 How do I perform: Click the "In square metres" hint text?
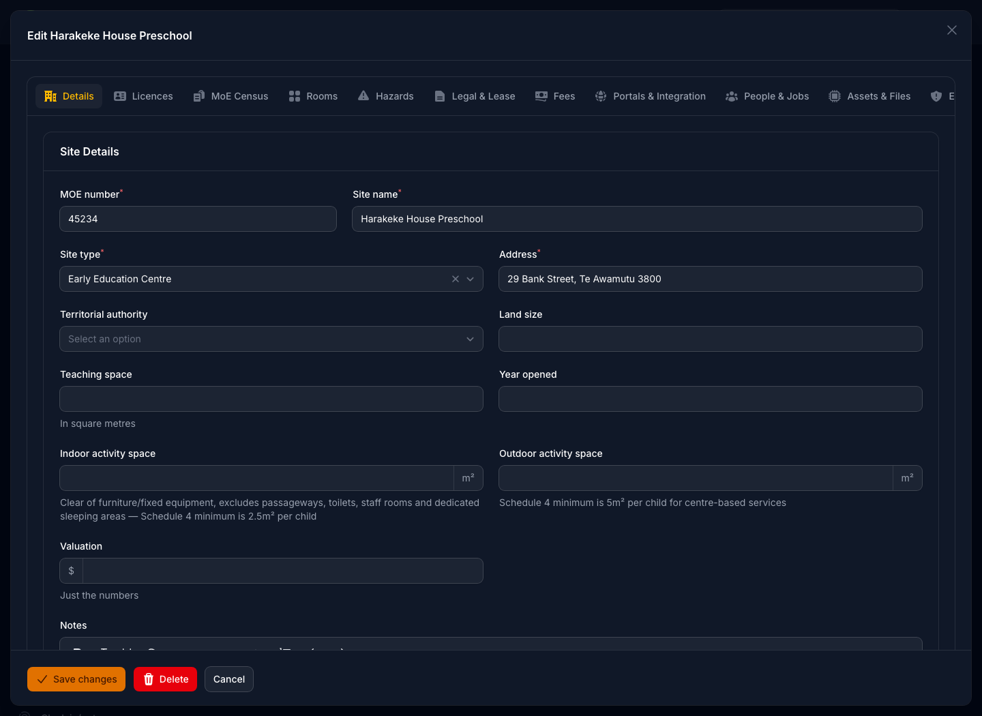tap(98, 423)
